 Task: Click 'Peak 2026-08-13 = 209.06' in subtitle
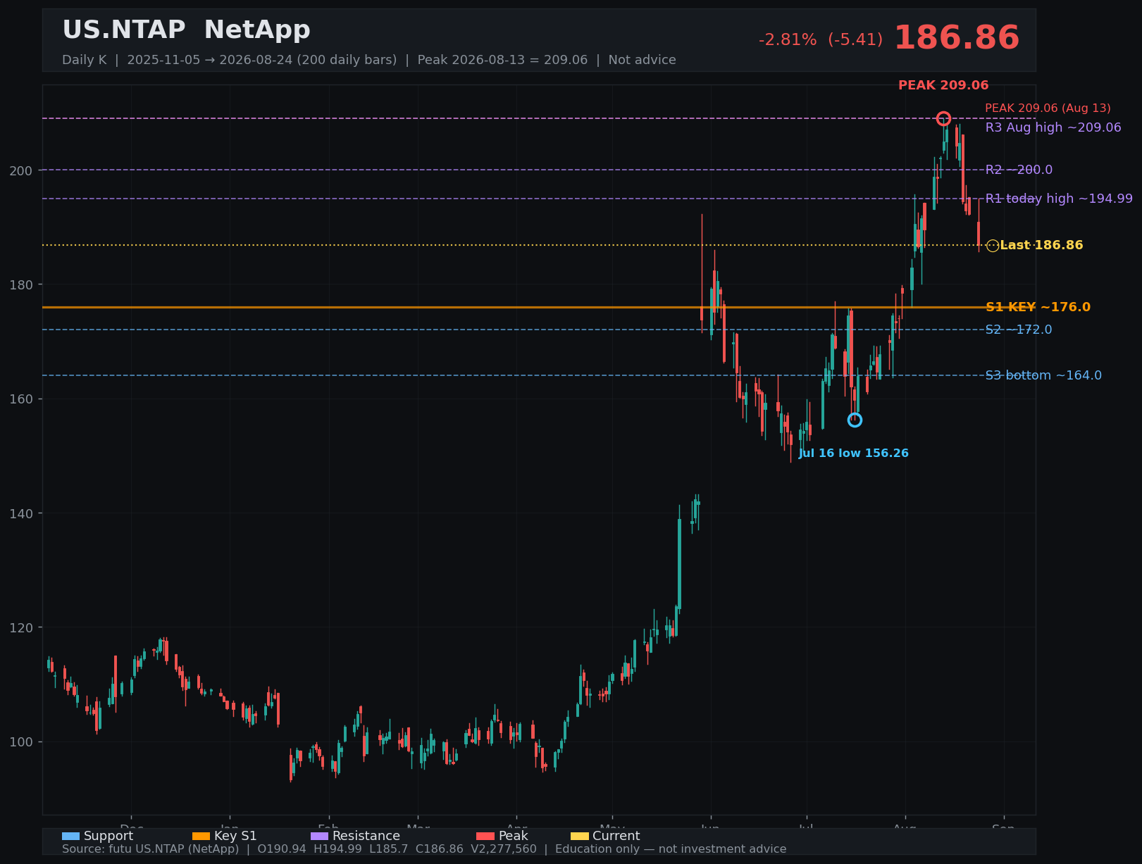pos(502,60)
